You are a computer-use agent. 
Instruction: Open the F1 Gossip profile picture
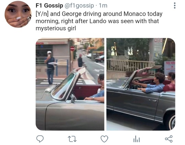[x=18, y=14]
